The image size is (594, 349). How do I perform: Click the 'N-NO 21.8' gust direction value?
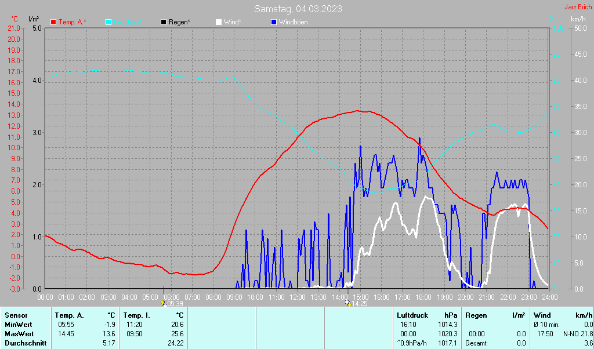[578, 335]
